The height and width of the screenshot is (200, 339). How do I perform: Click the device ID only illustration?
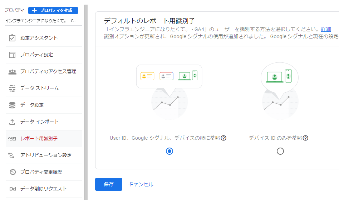click(x=280, y=91)
